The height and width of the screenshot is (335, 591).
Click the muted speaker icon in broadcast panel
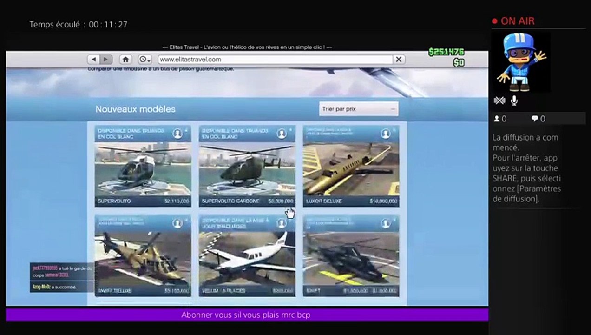click(499, 100)
